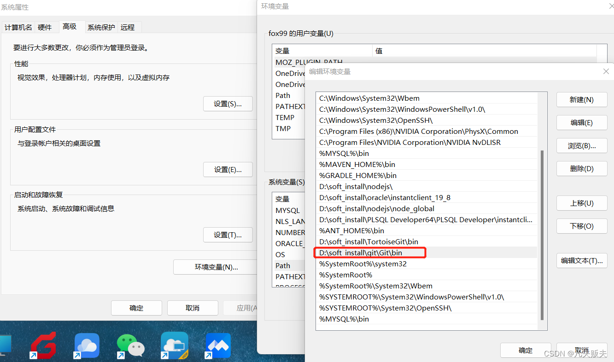Click 设置(E)... for 用户配置文件
The height and width of the screenshot is (362, 614).
click(228, 170)
